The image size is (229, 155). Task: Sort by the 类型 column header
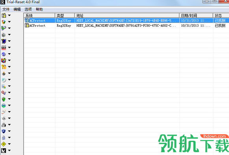[x=65, y=15]
